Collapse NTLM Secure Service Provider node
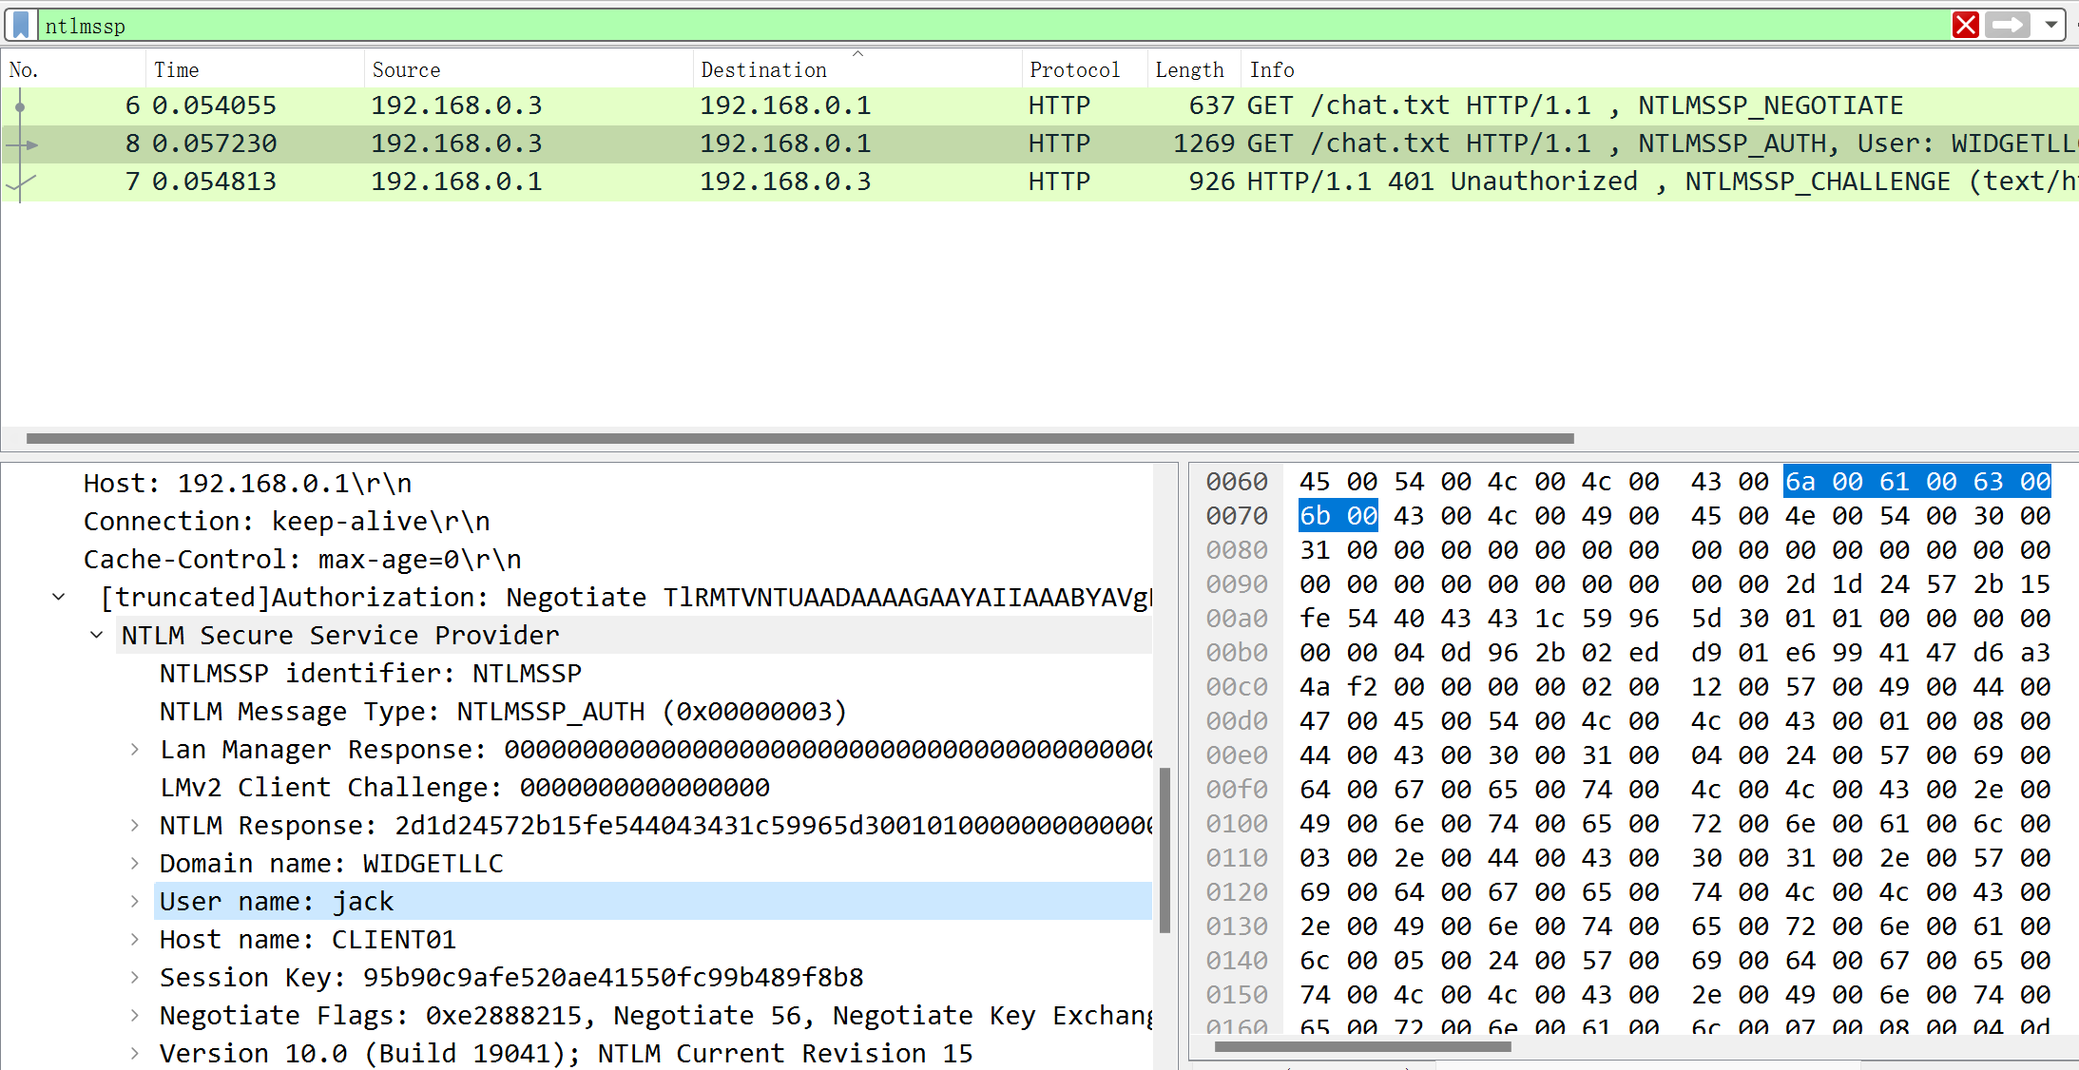 [x=97, y=635]
